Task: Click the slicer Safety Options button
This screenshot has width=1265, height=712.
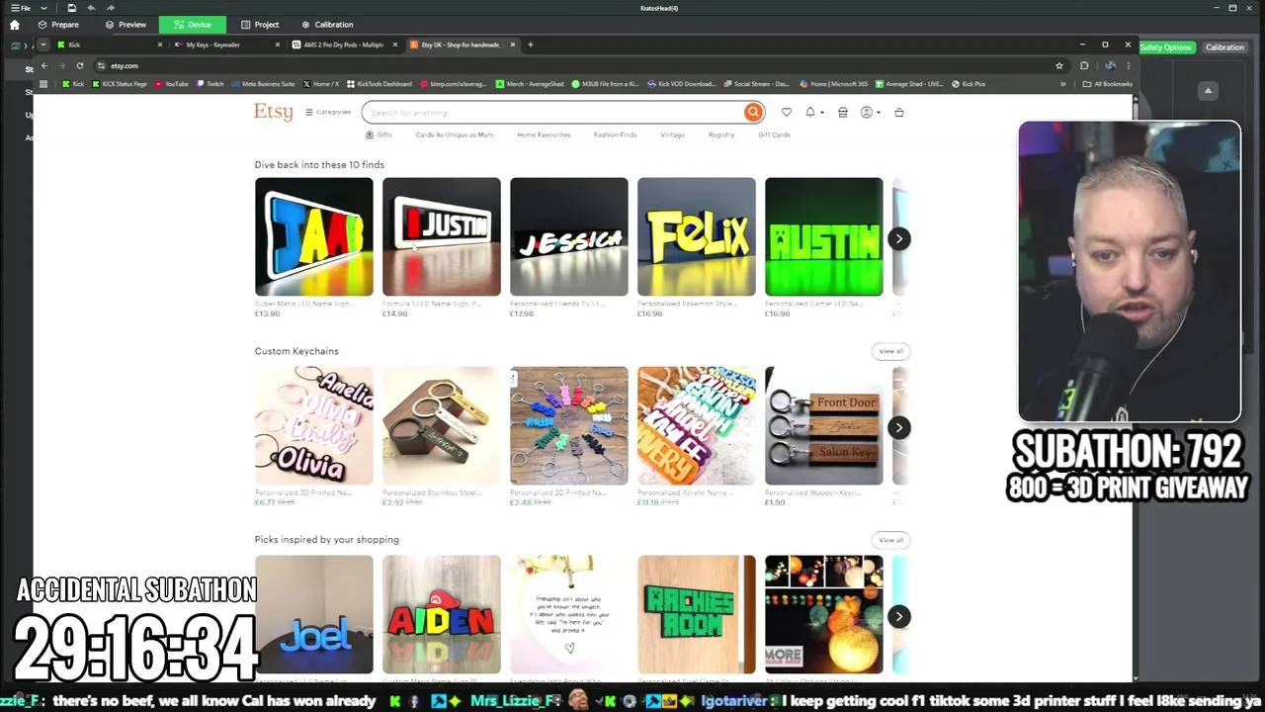Action: click(x=1166, y=47)
